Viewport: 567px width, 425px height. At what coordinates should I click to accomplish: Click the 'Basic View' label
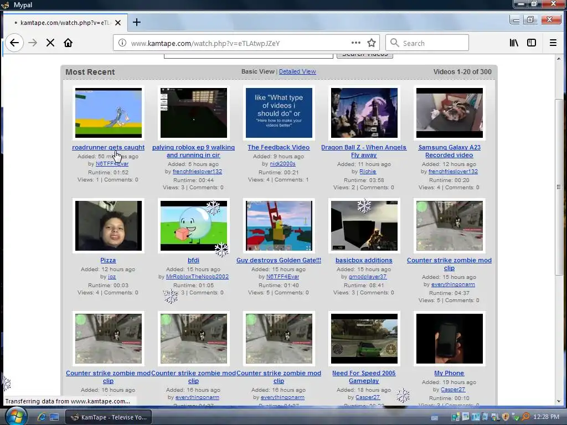pyautogui.click(x=258, y=71)
